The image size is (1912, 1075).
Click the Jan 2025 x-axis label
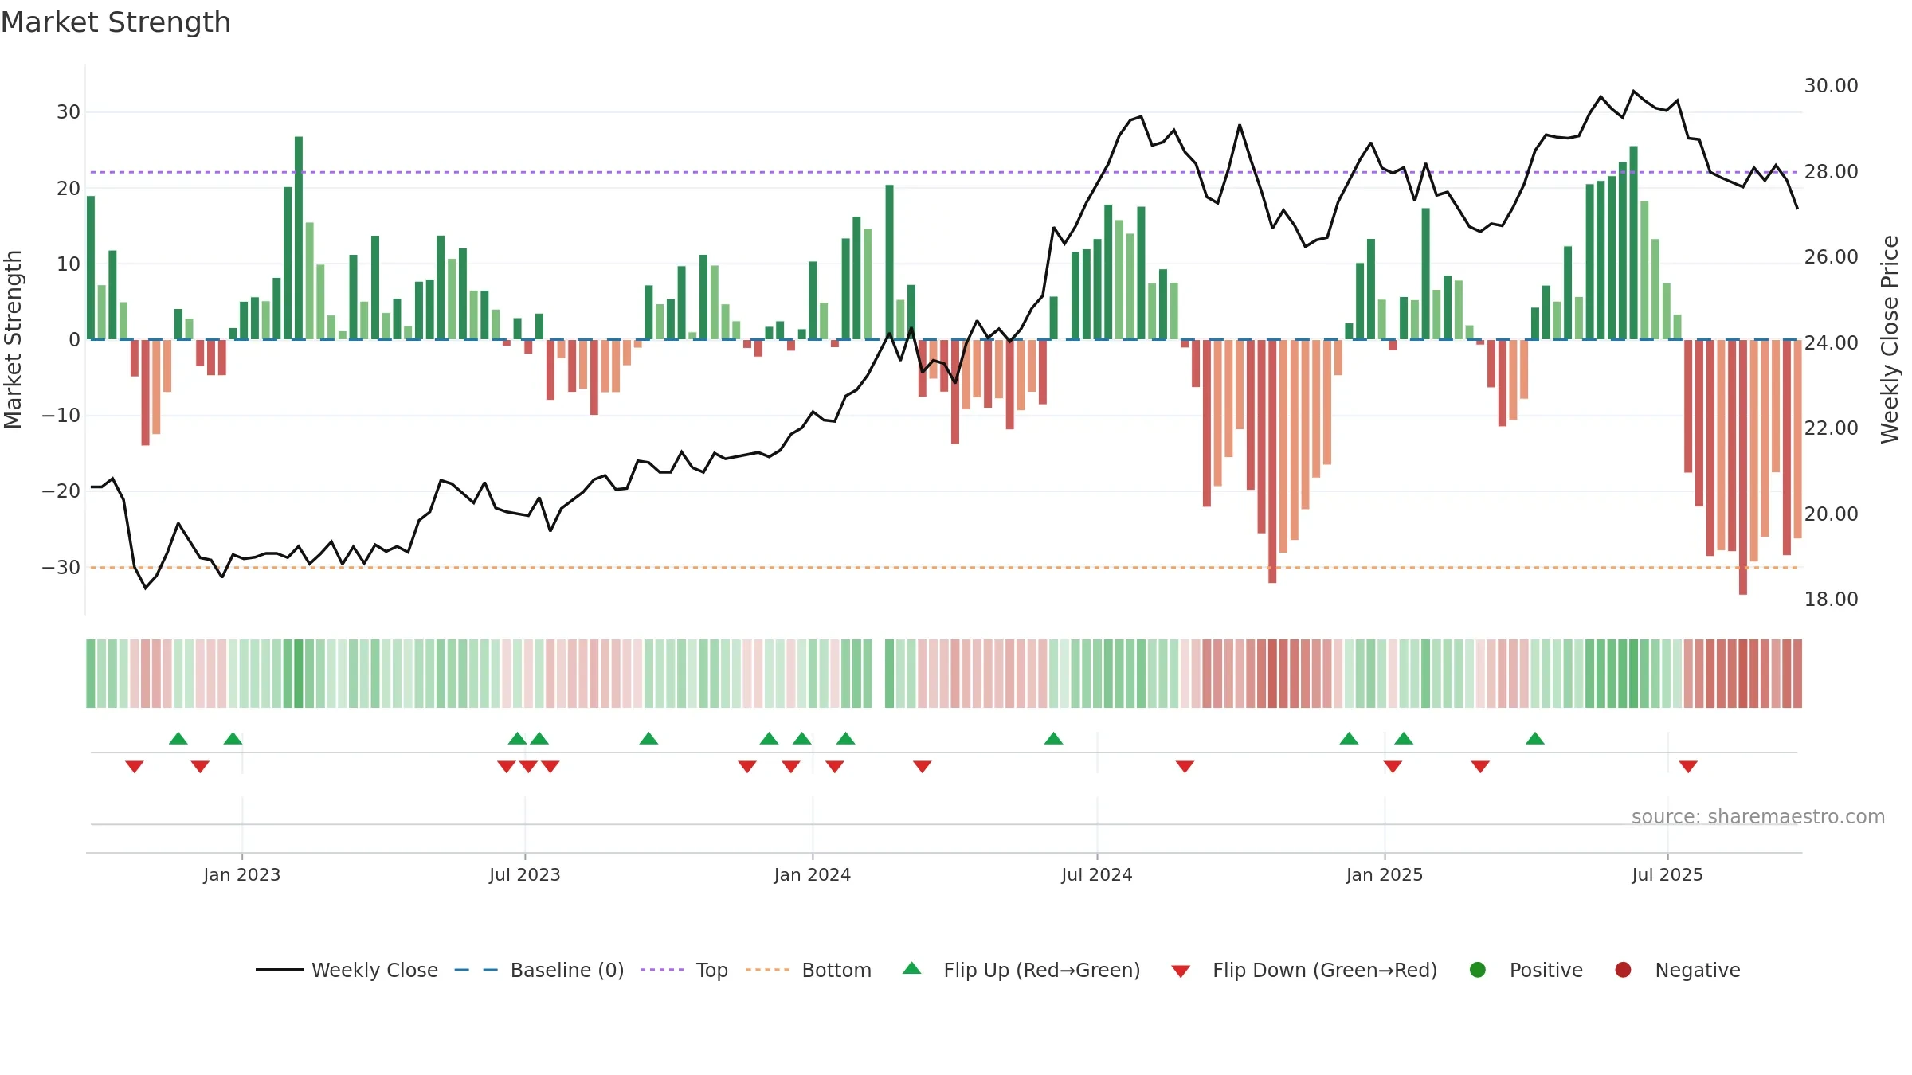coord(1385,874)
